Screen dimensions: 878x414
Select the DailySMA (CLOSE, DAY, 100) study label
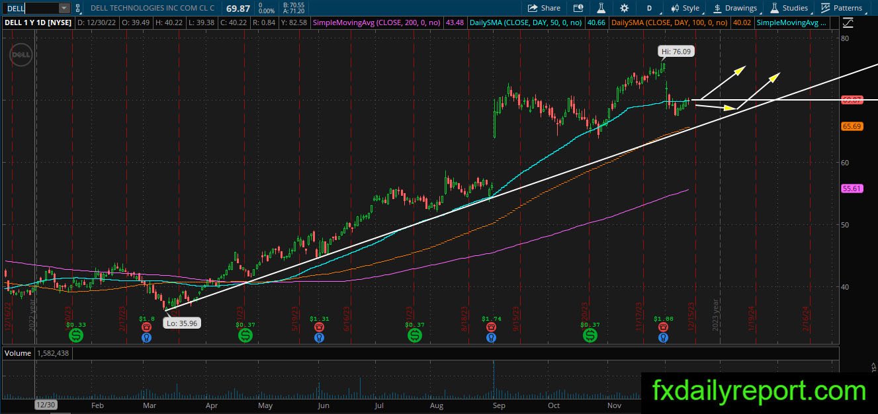[670, 22]
